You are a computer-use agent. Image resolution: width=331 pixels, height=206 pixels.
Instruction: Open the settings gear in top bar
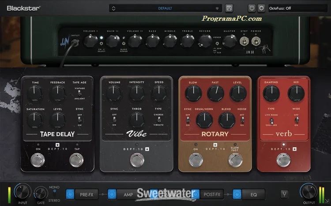261,8
